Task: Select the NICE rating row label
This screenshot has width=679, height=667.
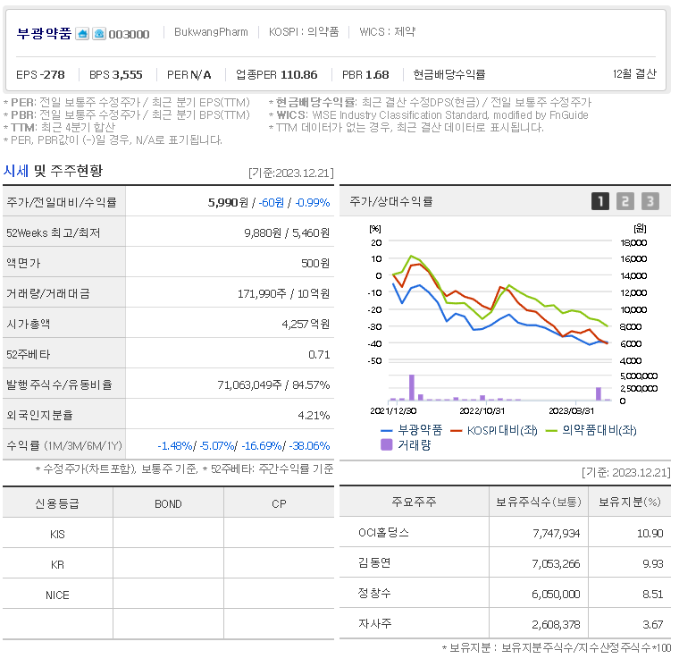Action: coord(57,595)
